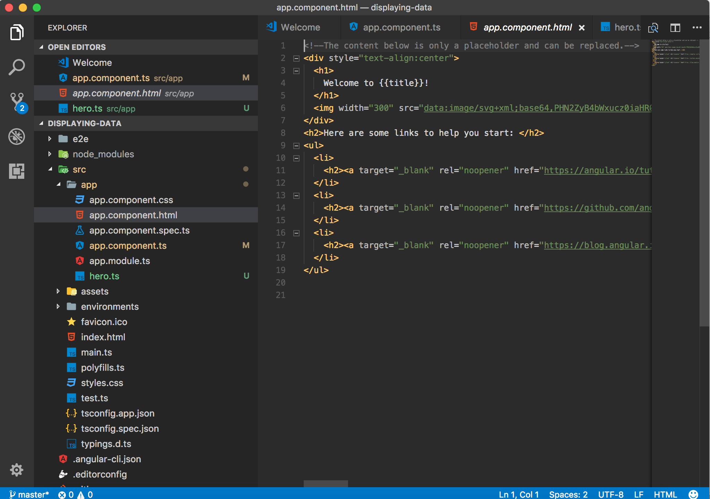This screenshot has width=710, height=499.
Task: Open Manage gear in activity bar
Action: tap(17, 470)
